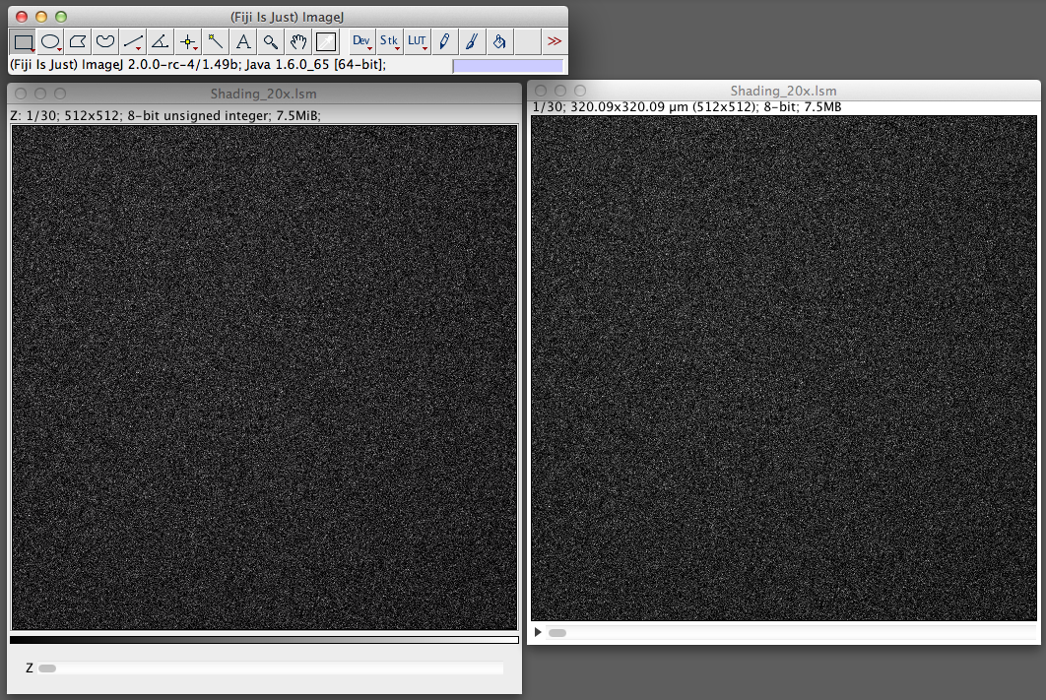Activate the Straight Line tool
This screenshot has height=700, width=1046.
[x=133, y=41]
